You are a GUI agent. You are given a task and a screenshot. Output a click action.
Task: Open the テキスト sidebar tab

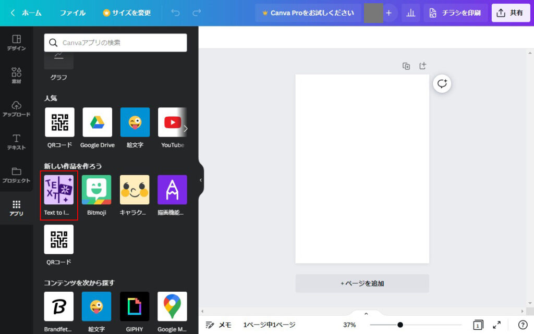pos(16,142)
